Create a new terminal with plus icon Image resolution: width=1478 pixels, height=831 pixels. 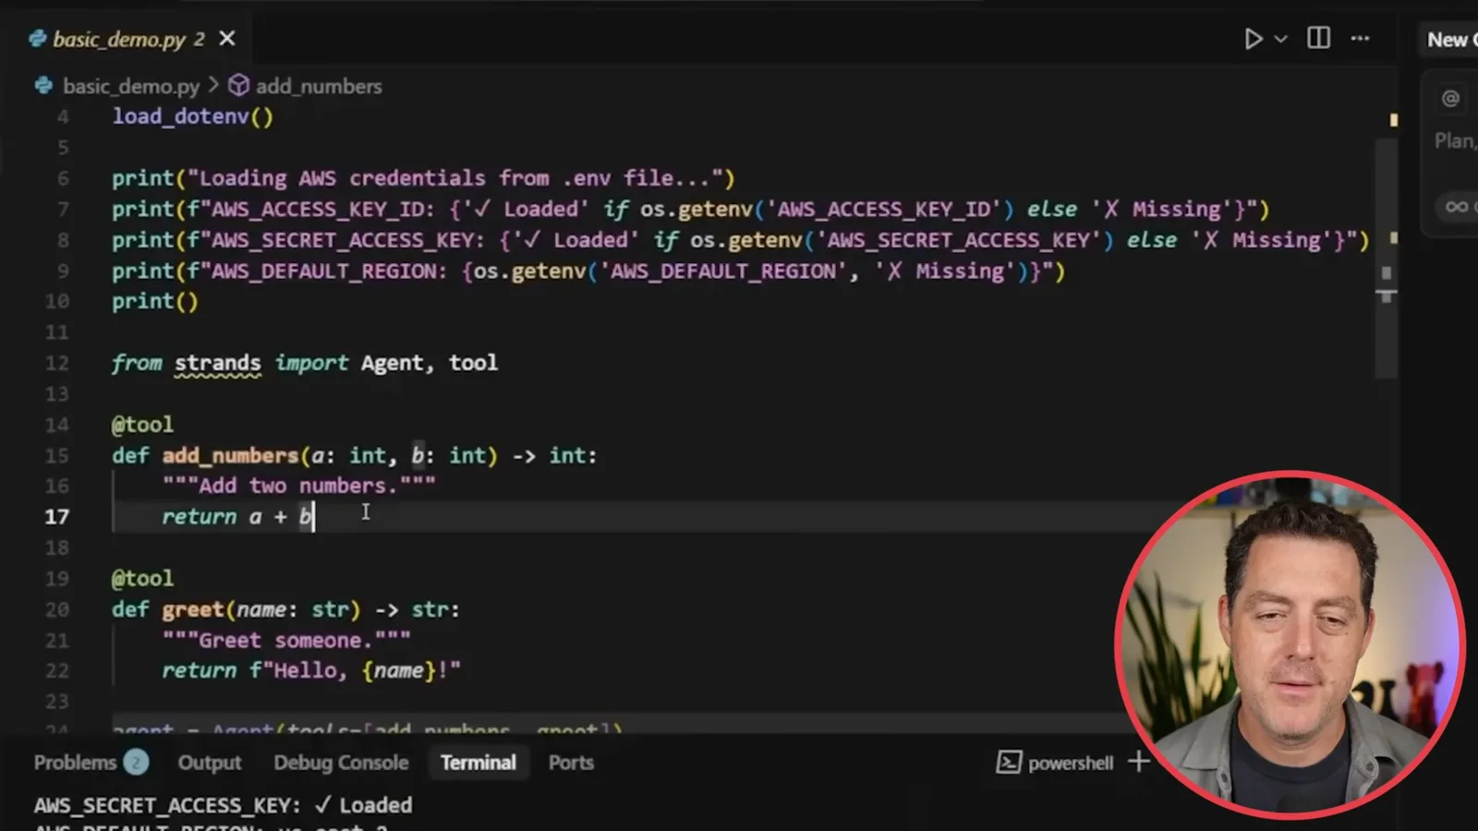click(x=1139, y=762)
